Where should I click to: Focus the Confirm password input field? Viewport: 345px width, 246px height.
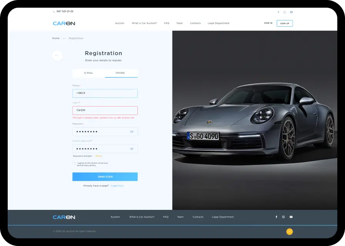coord(105,149)
